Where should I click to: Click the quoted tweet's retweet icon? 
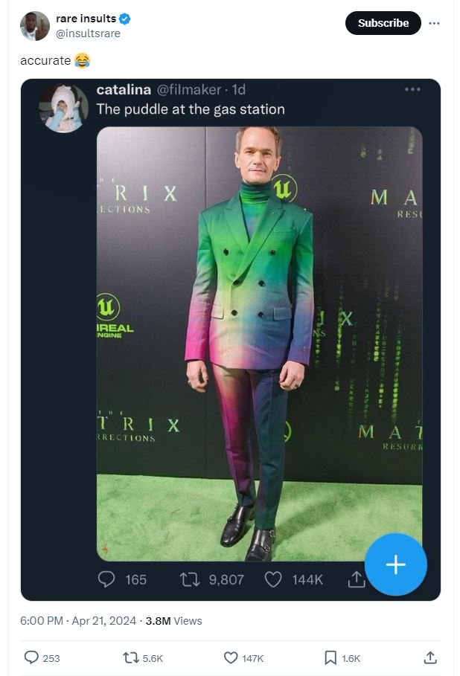190,579
